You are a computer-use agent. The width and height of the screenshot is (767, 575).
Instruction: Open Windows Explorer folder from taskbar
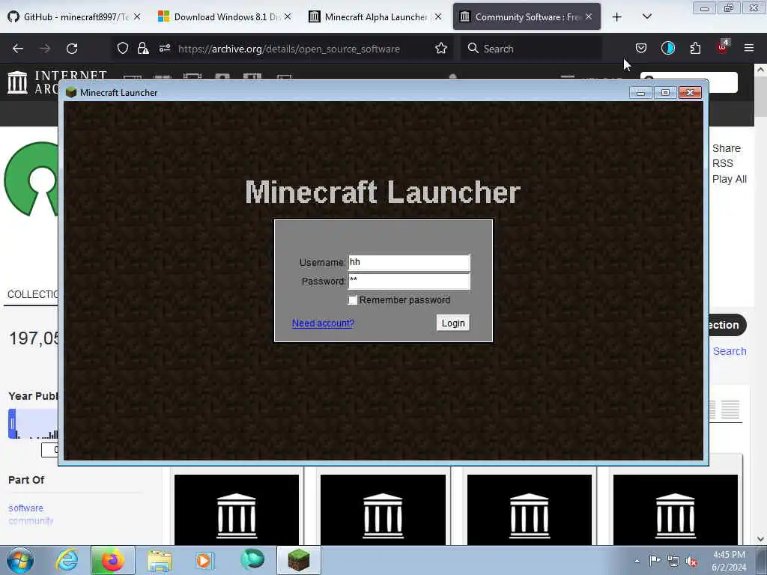click(x=160, y=560)
